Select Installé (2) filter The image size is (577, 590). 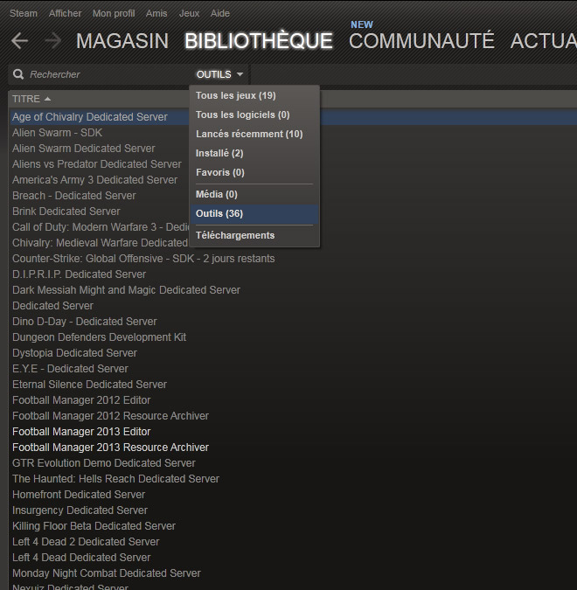tap(254, 153)
